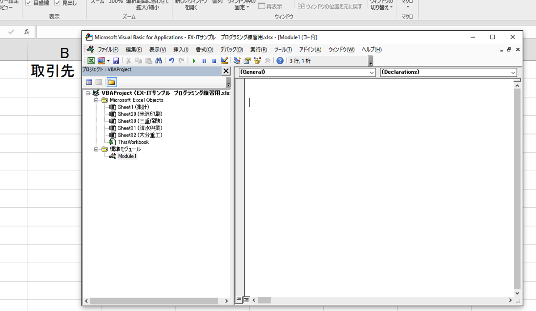Viewport: 536px width, 311px height.
Task: Click the Insert UserForm icon
Action: click(101, 61)
